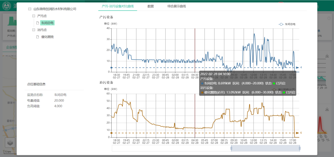This screenshot has height=157, width=334.
Task: Click the file icon beside 催化燃烧
Action: tap(38, 37)
